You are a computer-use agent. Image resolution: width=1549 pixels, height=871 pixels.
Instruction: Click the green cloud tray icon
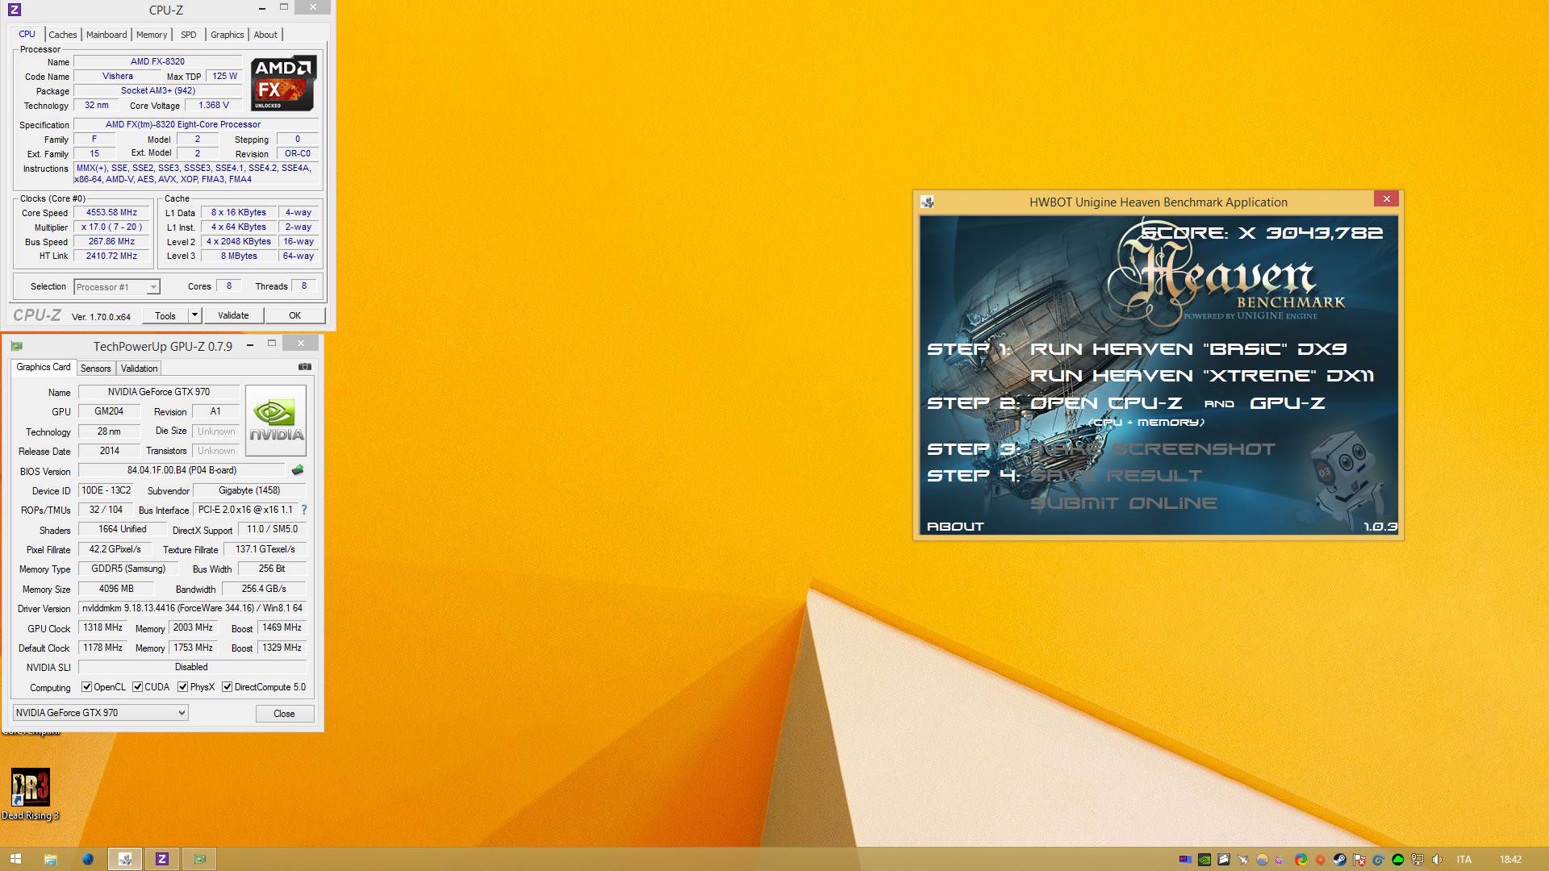pos(1397,860)
